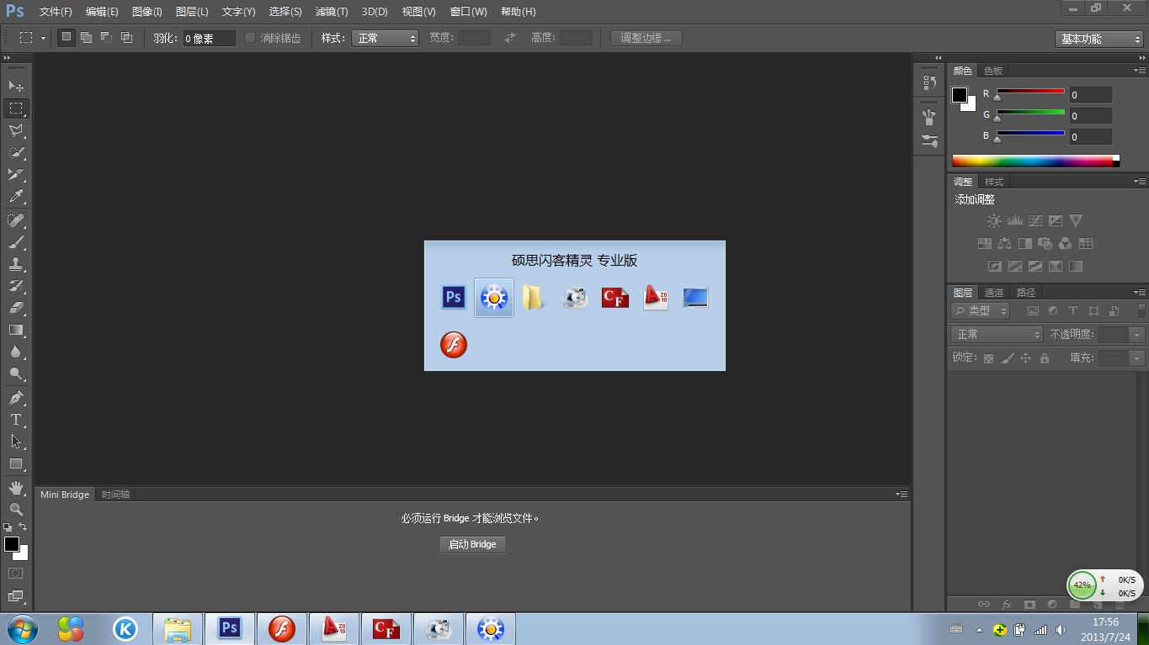This screenshot has width=1149, height=645.
Task: Select the Horizontal Type tool
Action: [x=16, y=420]
